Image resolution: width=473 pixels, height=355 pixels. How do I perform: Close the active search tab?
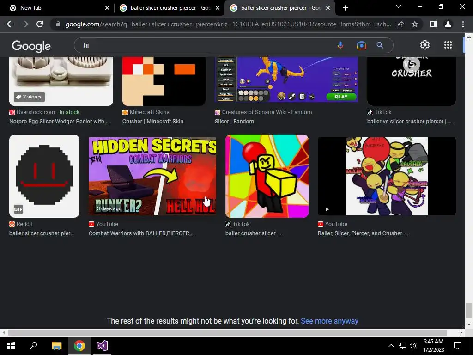[328, 8]
